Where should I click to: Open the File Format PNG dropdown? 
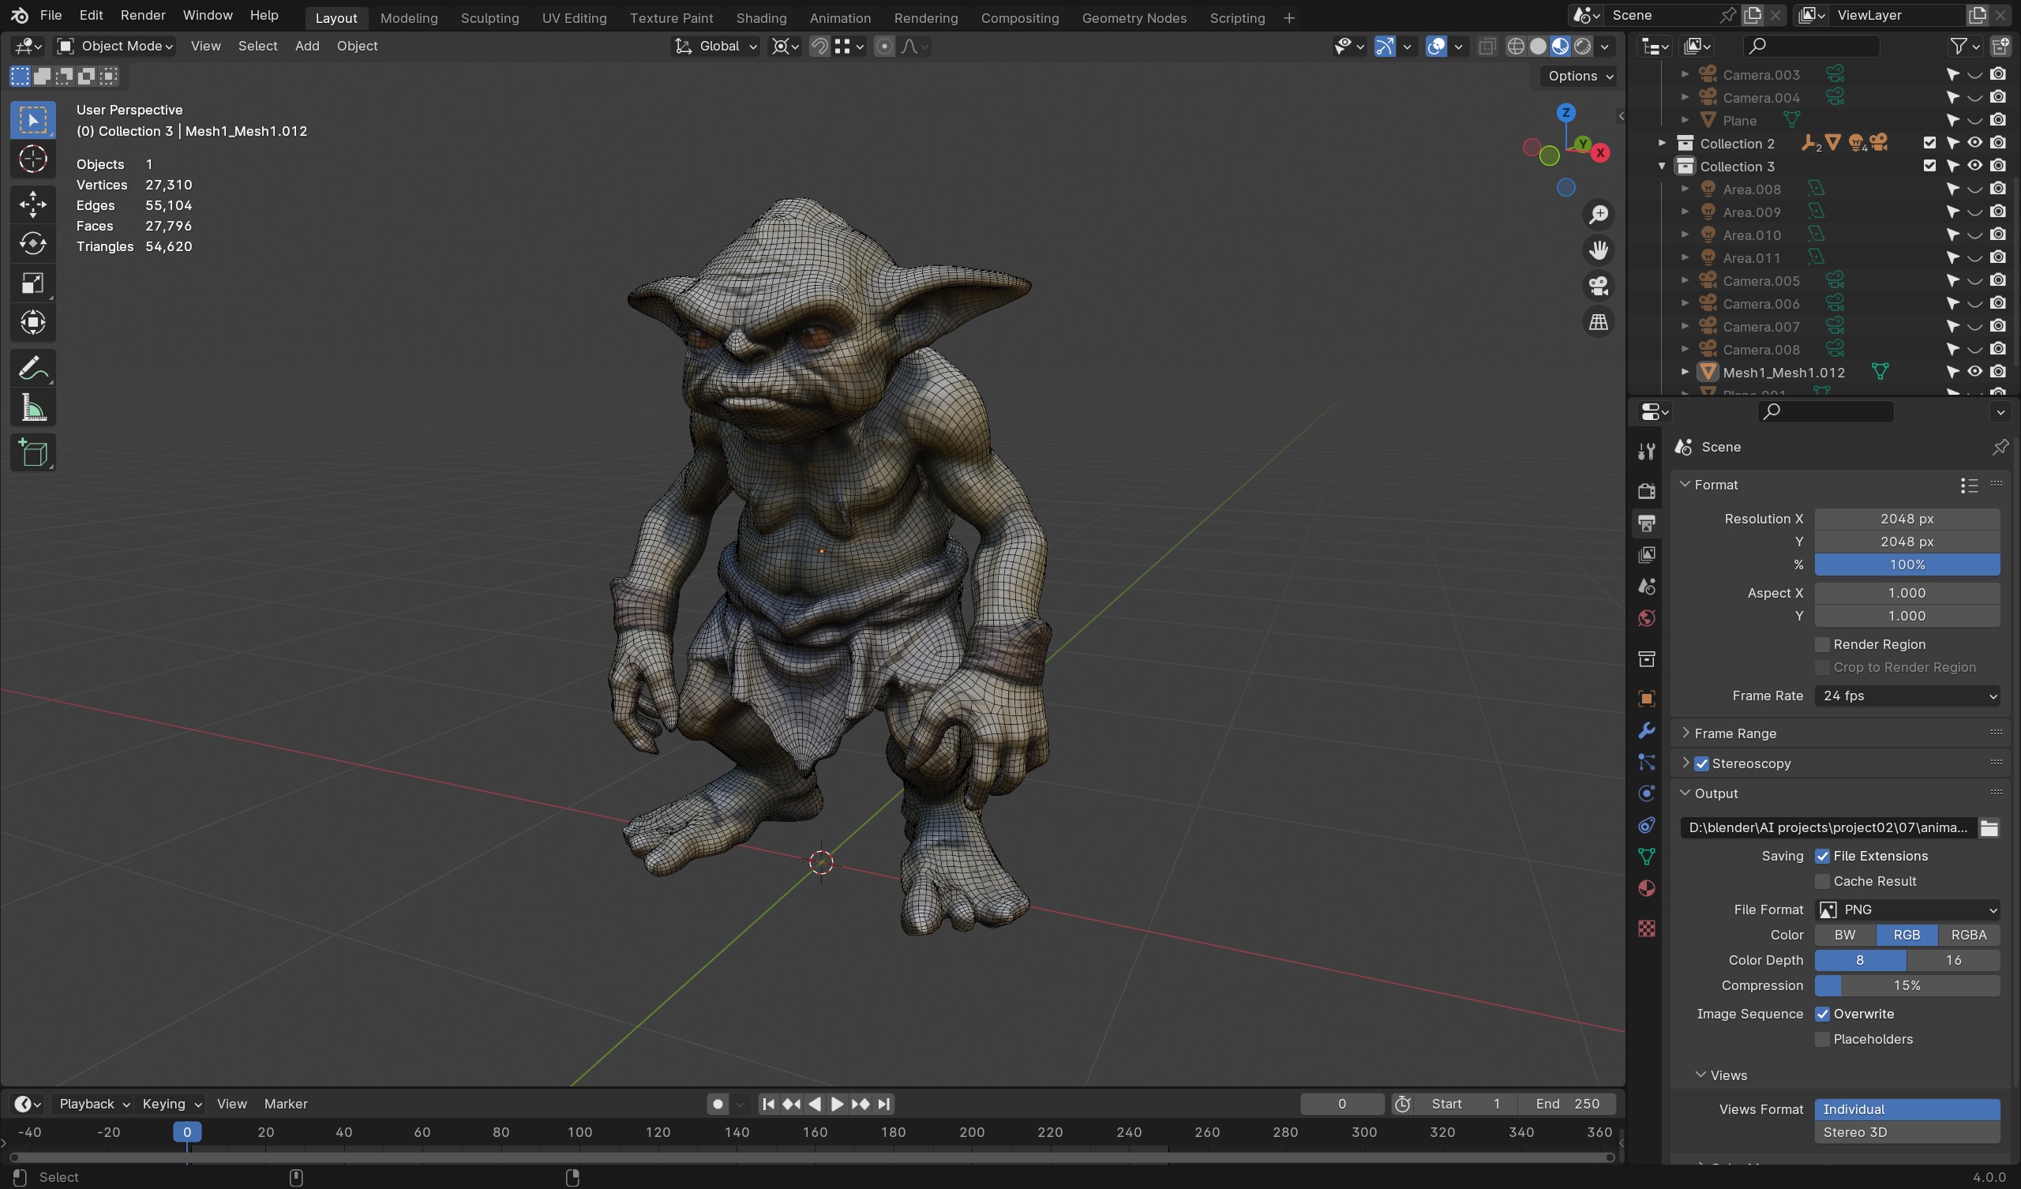(x=1907, y=910)
